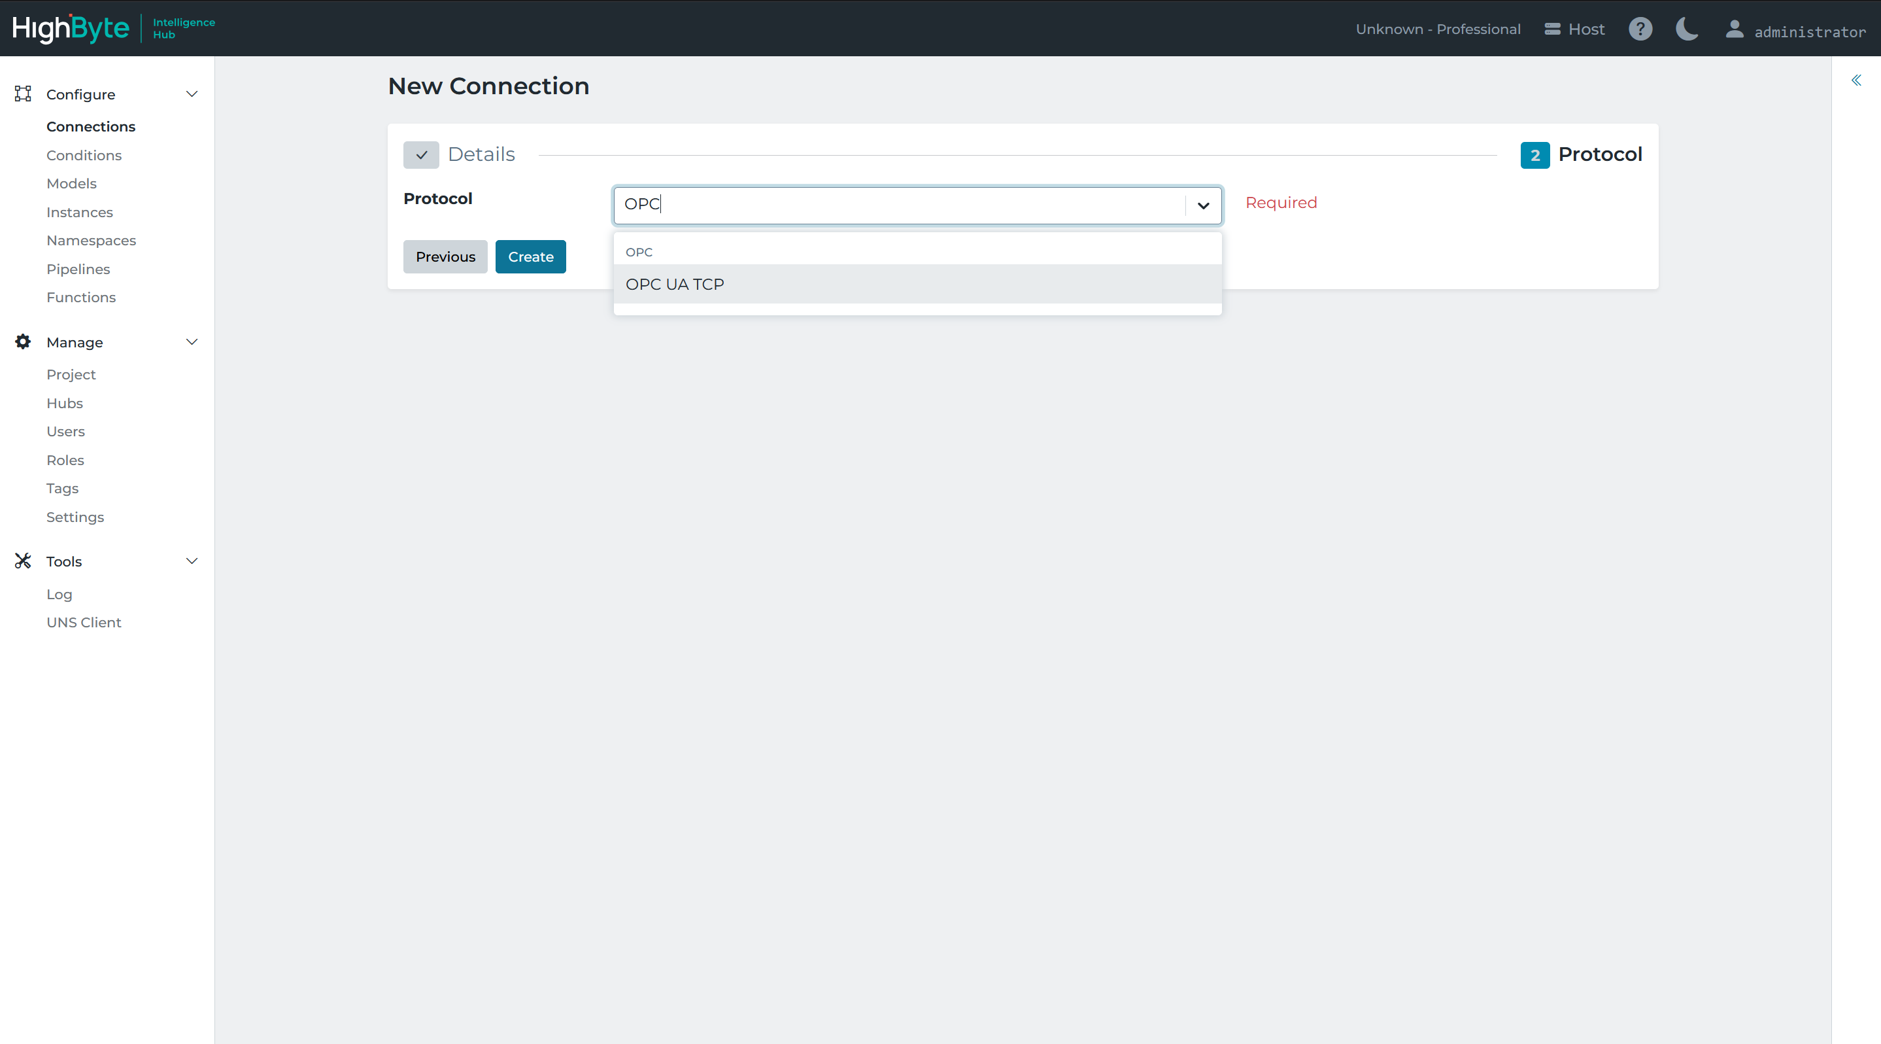Click the Create button
This screenshot has height=1044, width=1881.
(x=530, y=256)
